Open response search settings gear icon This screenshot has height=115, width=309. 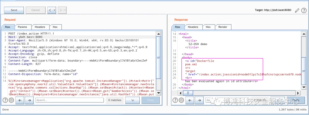pos(181,100)
